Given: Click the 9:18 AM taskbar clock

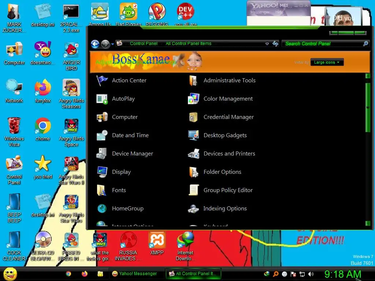Looking at the screenshot, I should coord(342,274).
